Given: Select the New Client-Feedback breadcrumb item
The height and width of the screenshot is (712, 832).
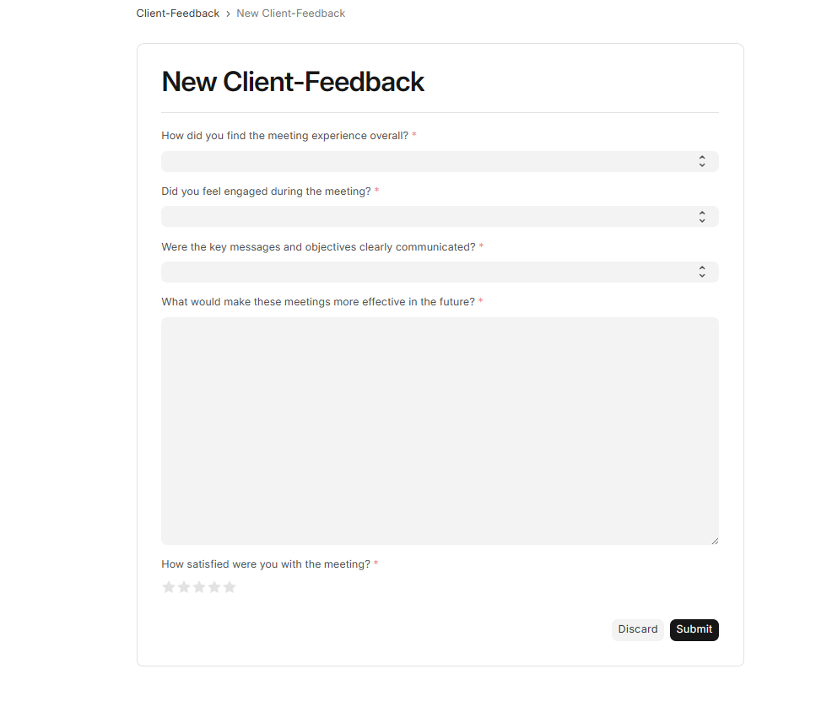Looking at the screenshot, I should 290,13.
